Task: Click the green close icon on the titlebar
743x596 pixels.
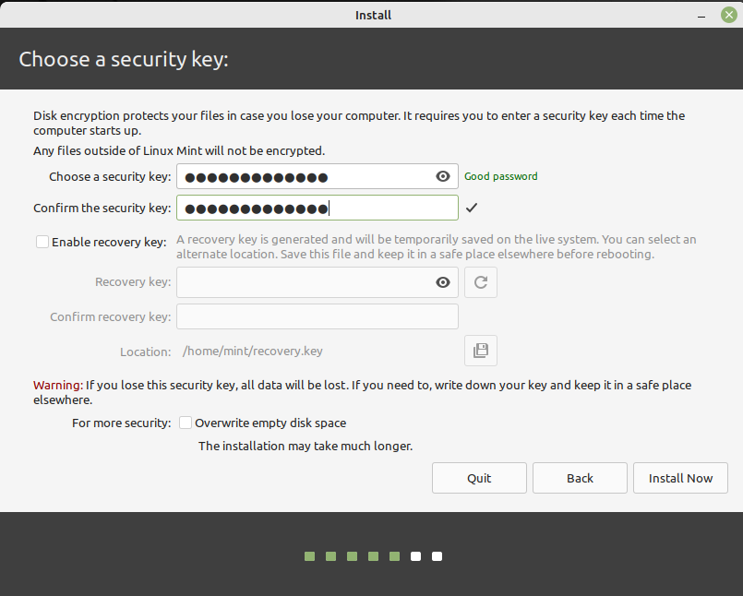Action: (x=728, y=15)
